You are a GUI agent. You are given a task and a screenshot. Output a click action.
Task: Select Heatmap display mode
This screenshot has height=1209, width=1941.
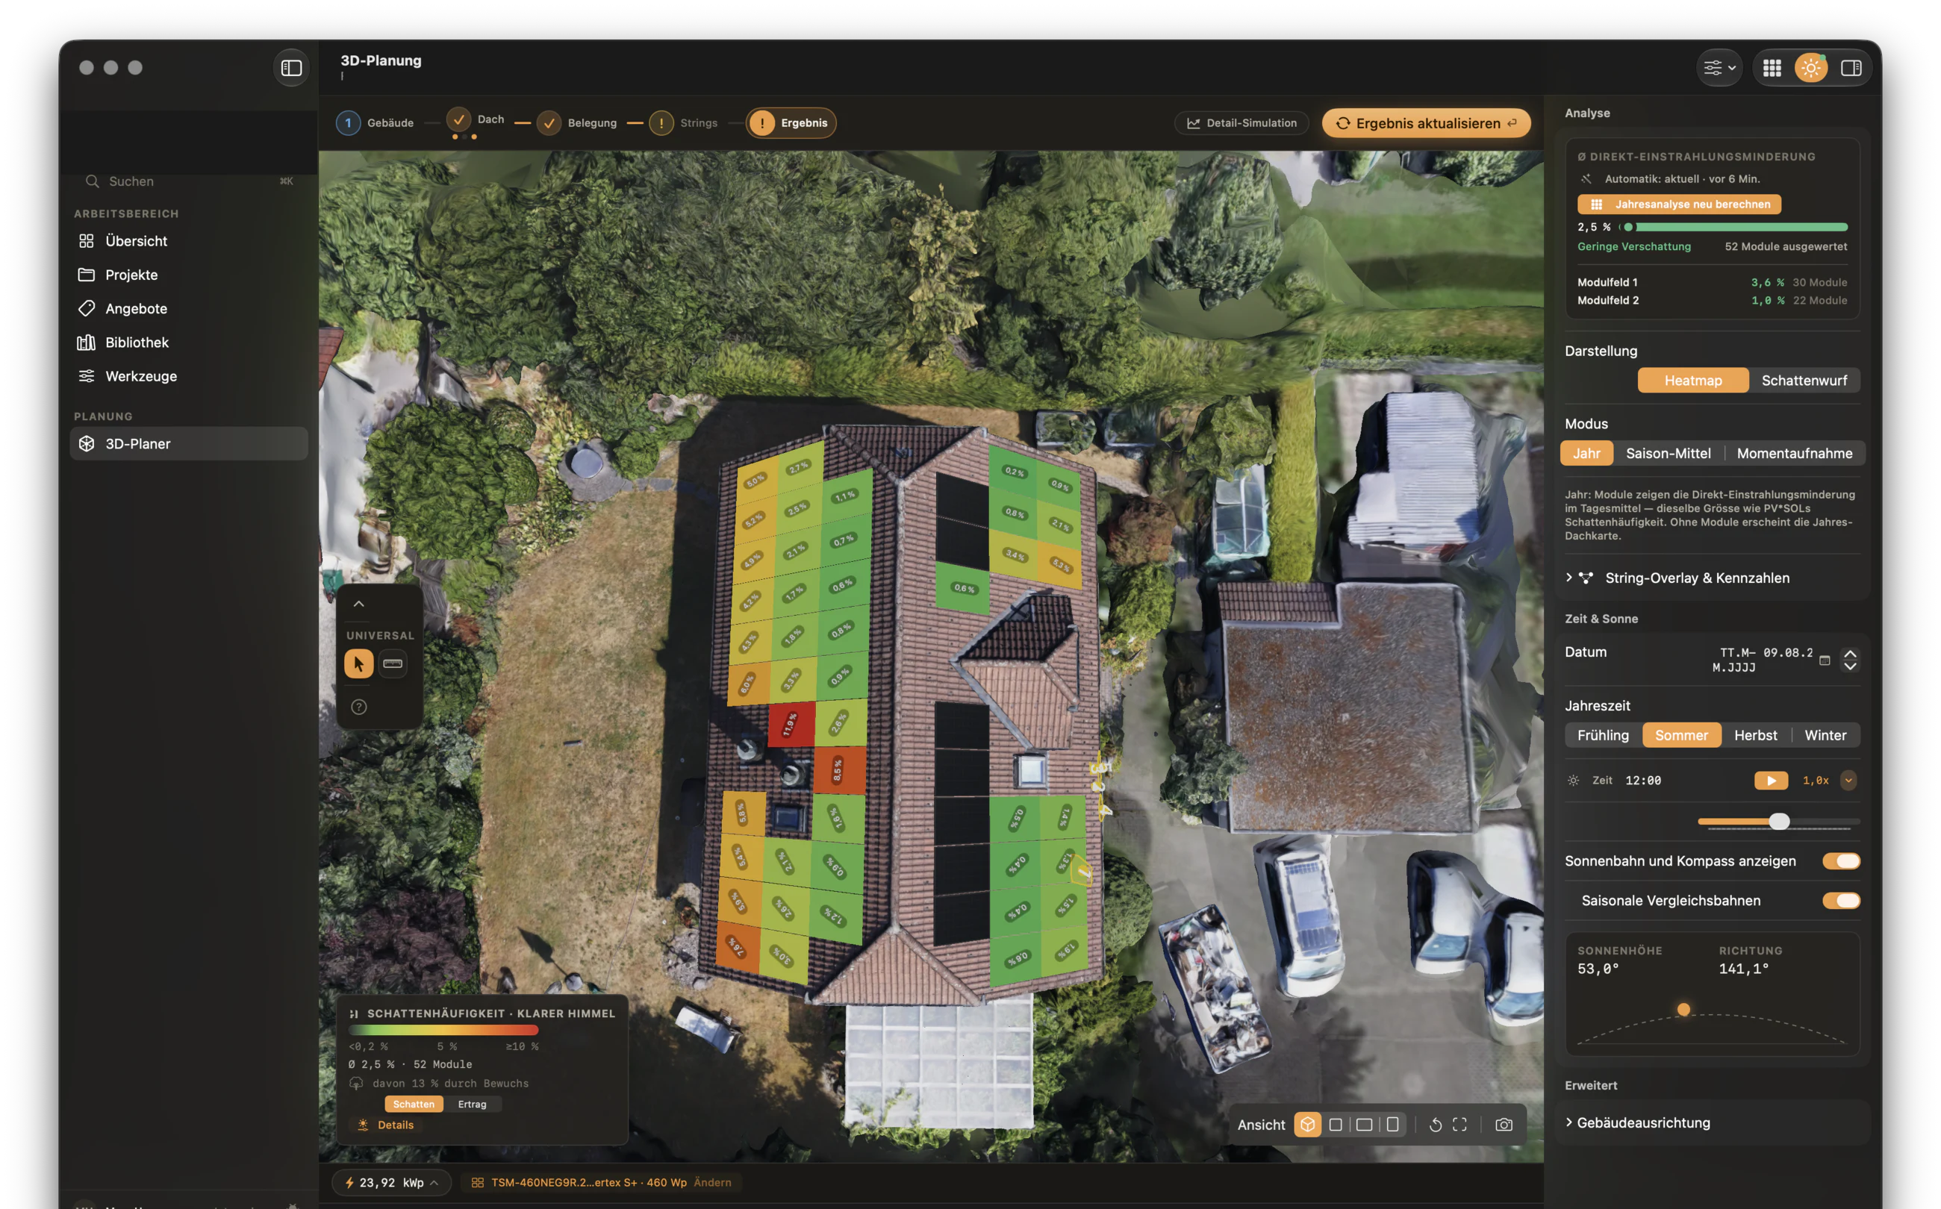pos(1693,381)
